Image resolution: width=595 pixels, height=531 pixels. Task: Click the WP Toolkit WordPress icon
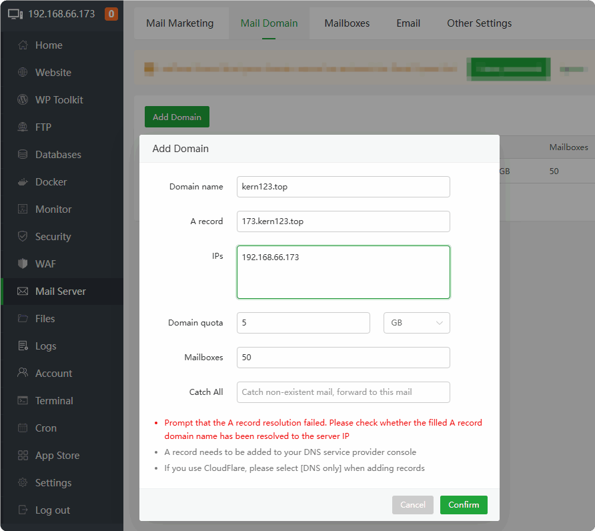23,100
